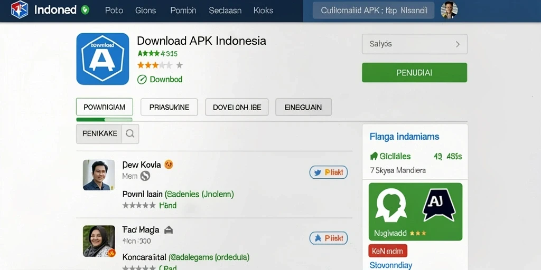This screenshot has width=541, height=270.
Task: Click the dark AJ badge icon
Action: tap(439, 205)
